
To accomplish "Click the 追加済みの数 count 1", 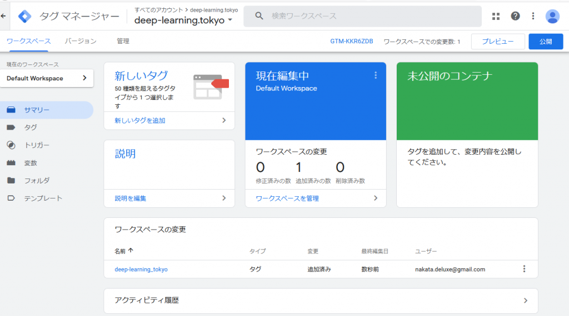I will (298, 167).
